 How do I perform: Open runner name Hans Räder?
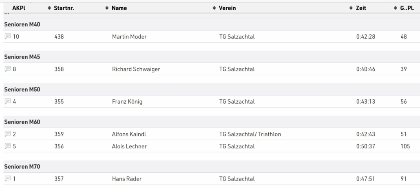tap(127, 179)
